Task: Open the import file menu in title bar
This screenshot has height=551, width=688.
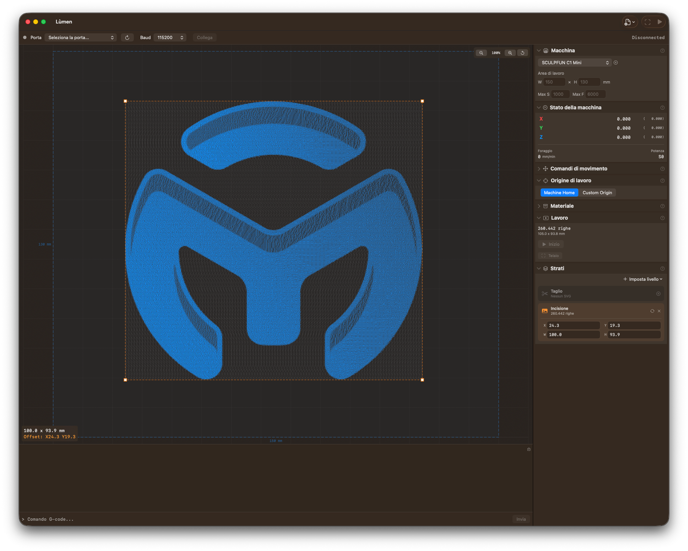Action: click(629, 22)
